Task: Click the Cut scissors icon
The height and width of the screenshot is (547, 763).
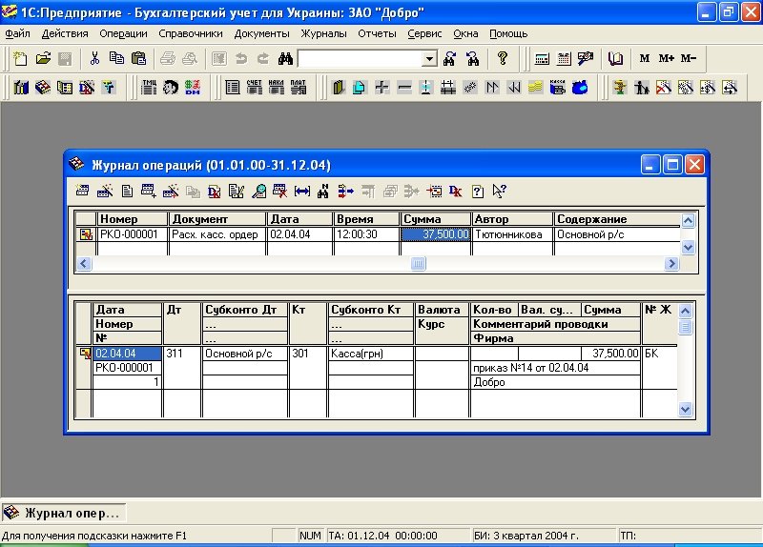Action: tap(94, 59)
